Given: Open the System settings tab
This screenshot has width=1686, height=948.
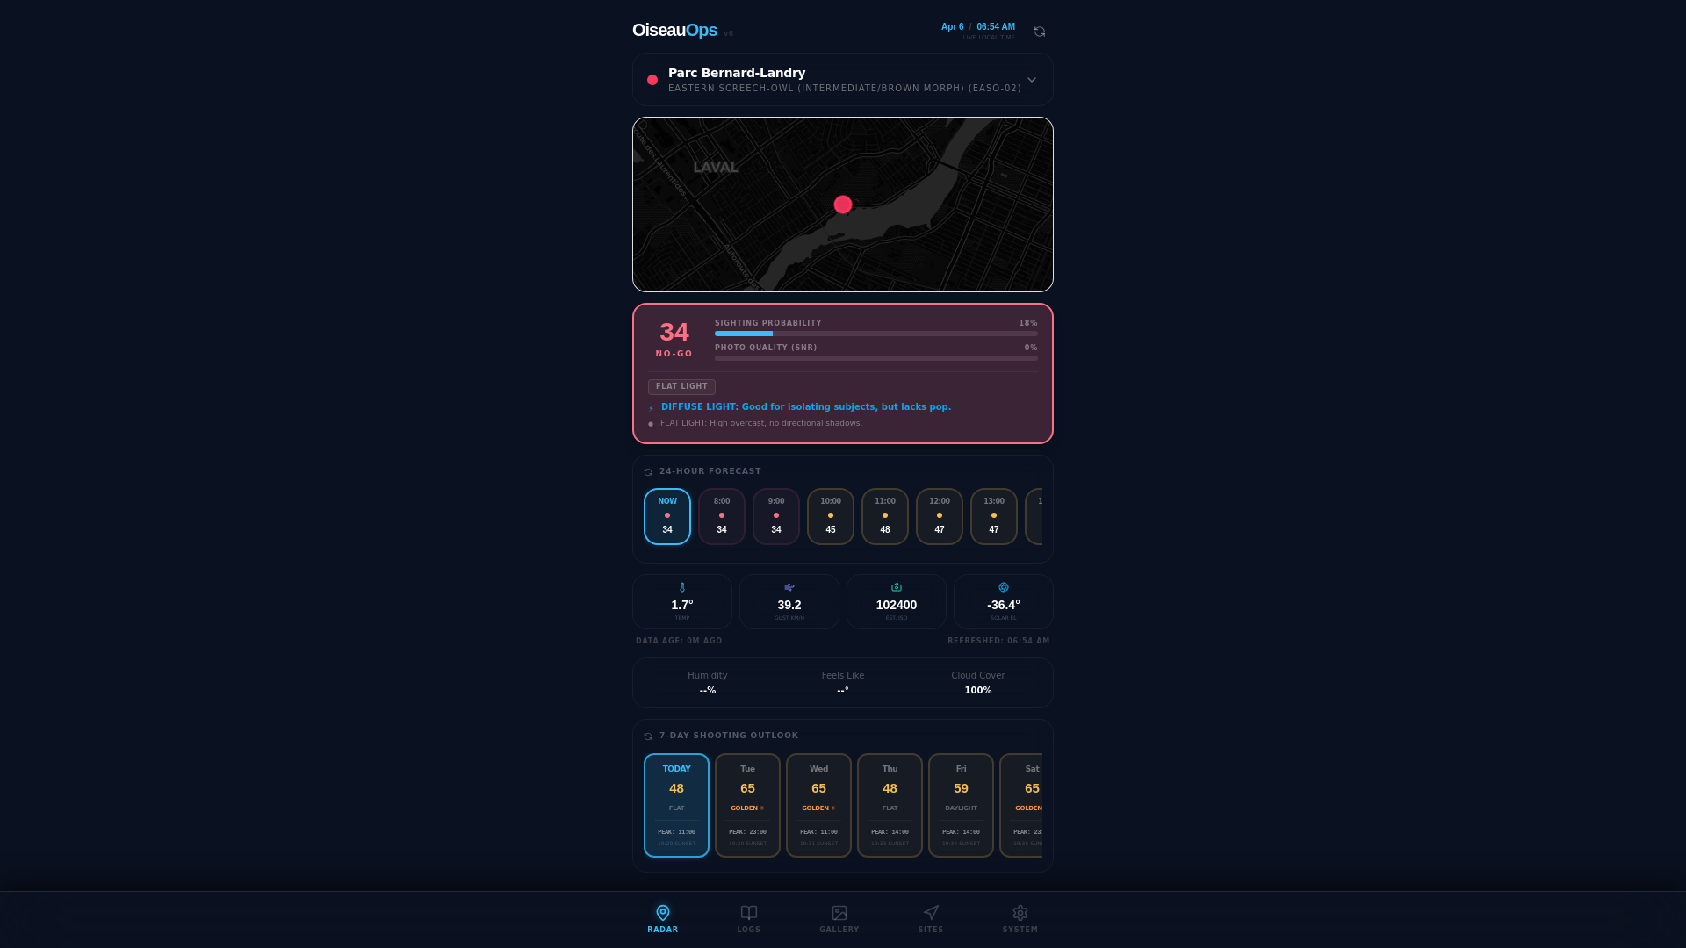Looking at the screenshot, I should 1020,919.
